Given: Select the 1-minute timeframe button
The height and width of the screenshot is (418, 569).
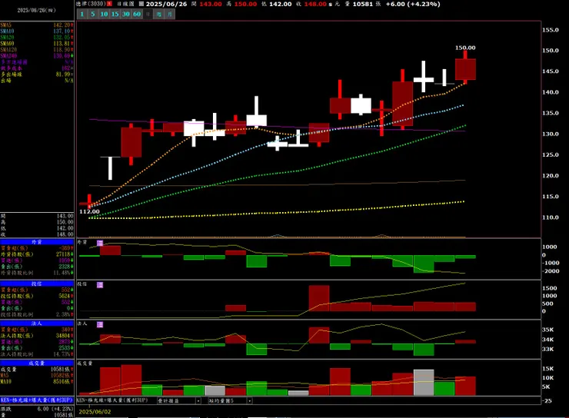Looking at the screenshot, I should (x=82, y=14).
